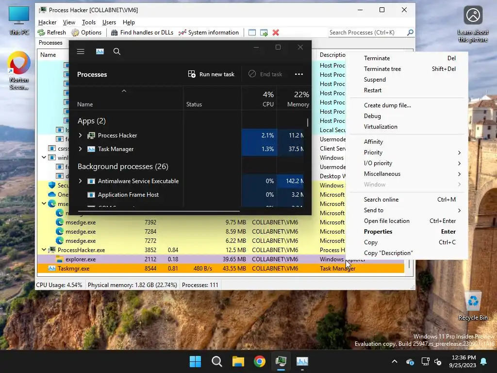Click Learn about this picture desktop icon
Screen dimensions: 497x373
tap(473, 24)
